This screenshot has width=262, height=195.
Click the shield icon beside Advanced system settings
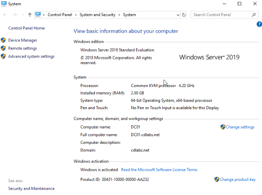pyautogui.click(x=3, y=56)
